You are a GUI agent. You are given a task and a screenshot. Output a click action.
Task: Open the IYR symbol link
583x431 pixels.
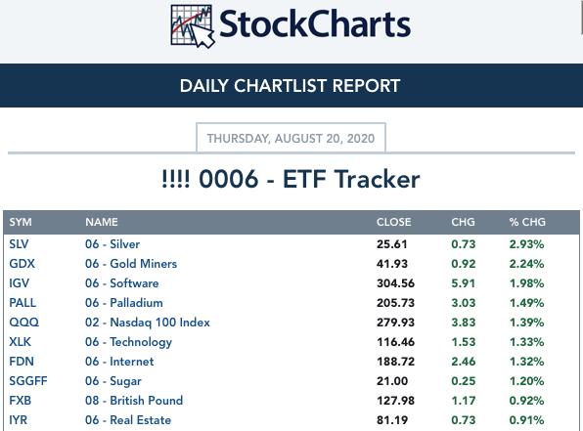coord(19,420)
